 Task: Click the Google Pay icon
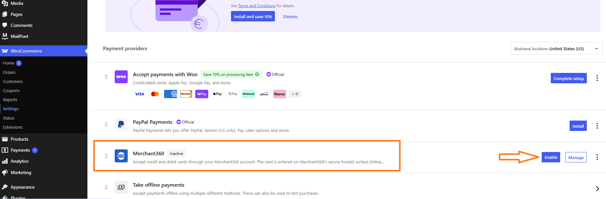(x=233, y=94)
